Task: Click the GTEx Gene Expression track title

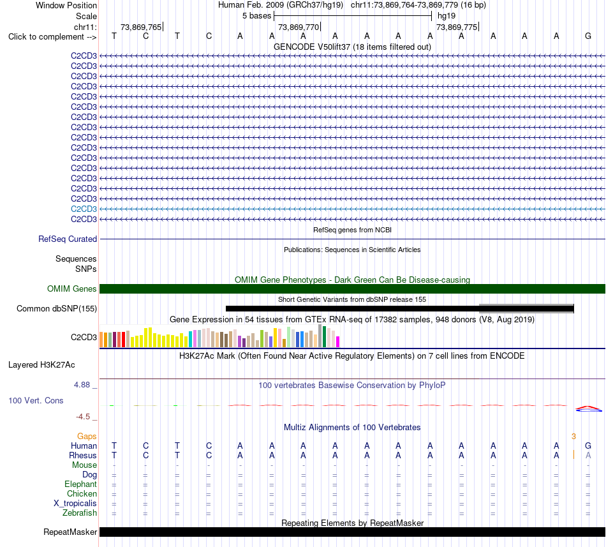Action: pyautogui.click(x=352, y=319)
